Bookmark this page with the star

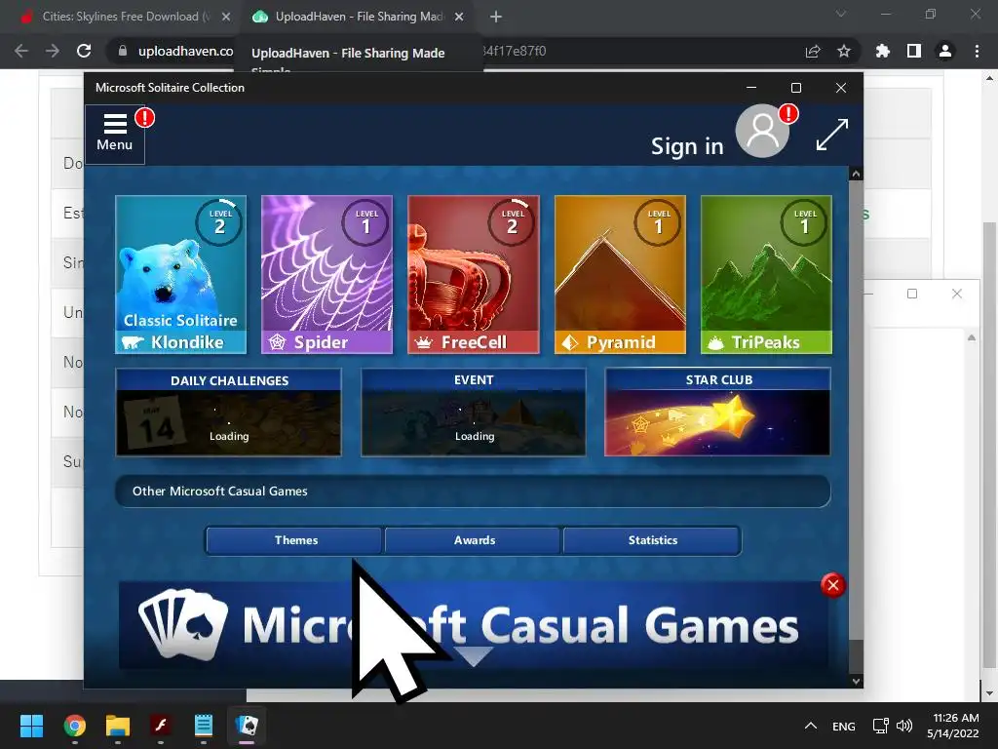pyautogui.click(x=844, y=51)
